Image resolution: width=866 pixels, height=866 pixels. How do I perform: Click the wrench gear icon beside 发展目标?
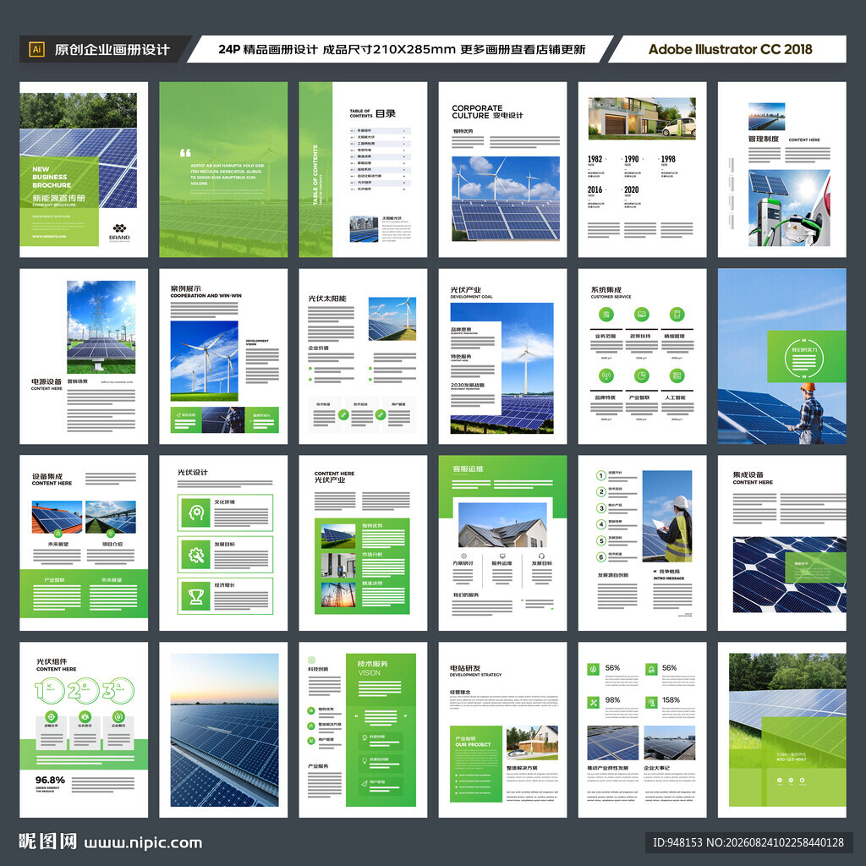(196, 555)
